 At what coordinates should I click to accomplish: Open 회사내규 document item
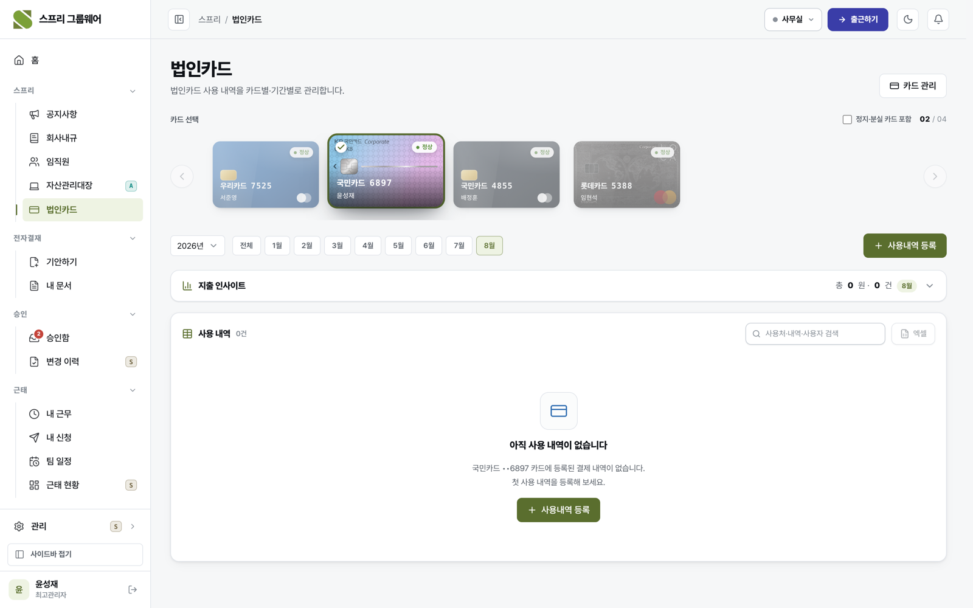click(x=83, y=138)
